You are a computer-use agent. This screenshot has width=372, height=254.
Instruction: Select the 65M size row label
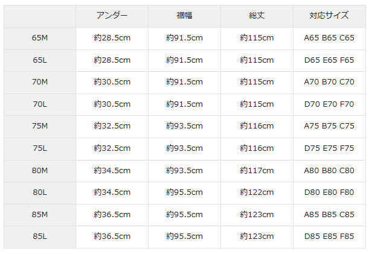pyautogui.click(x=40, y=38)
